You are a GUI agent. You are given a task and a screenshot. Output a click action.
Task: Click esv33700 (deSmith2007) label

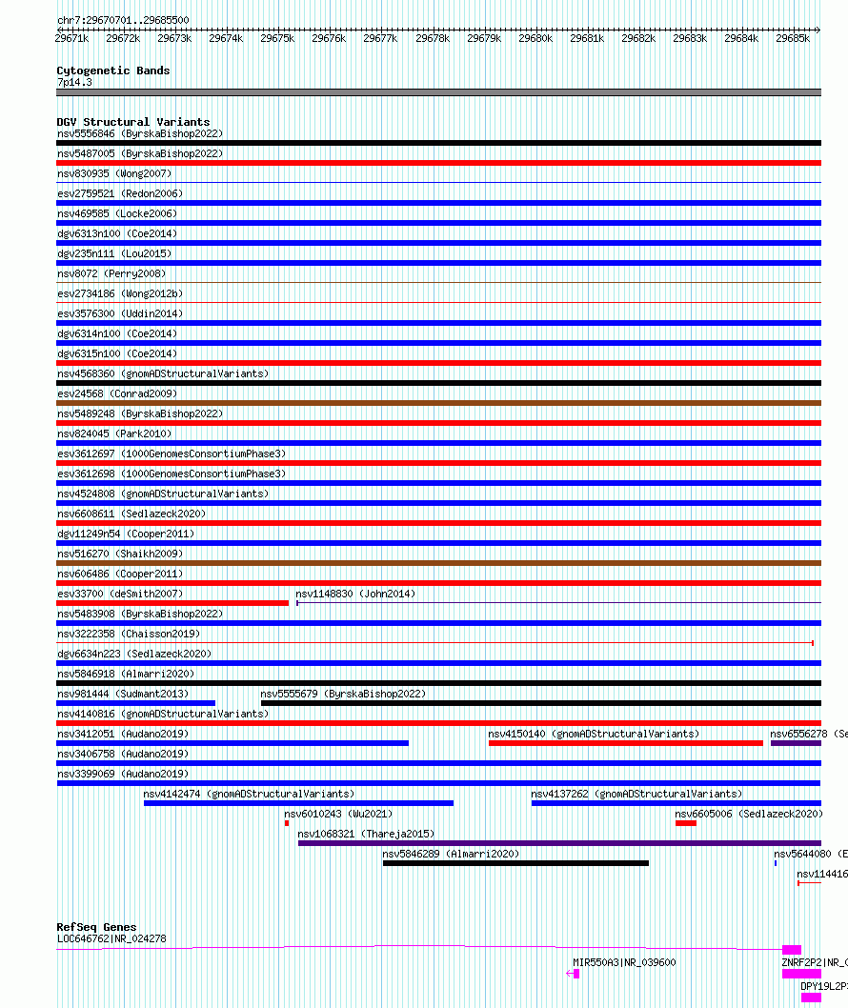120,594
